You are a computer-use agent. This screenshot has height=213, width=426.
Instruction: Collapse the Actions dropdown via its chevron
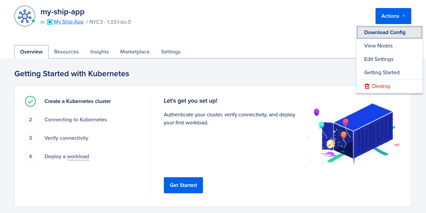[403, 16]
